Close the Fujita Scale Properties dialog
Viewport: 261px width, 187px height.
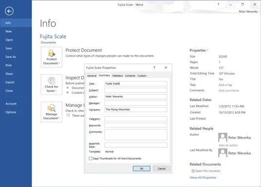pos(166,68)
